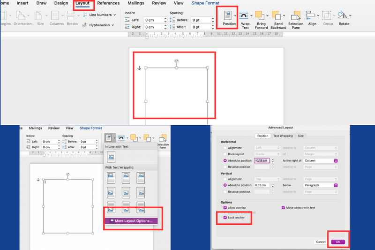Image resolution: width=375 pixels, height=250 pixels.
Task: Pick middle-center position with text wrapping
Action: 126,193
